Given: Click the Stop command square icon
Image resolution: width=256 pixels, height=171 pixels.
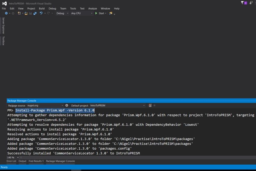Looking at the screenshot, I should tap(155, 105).
